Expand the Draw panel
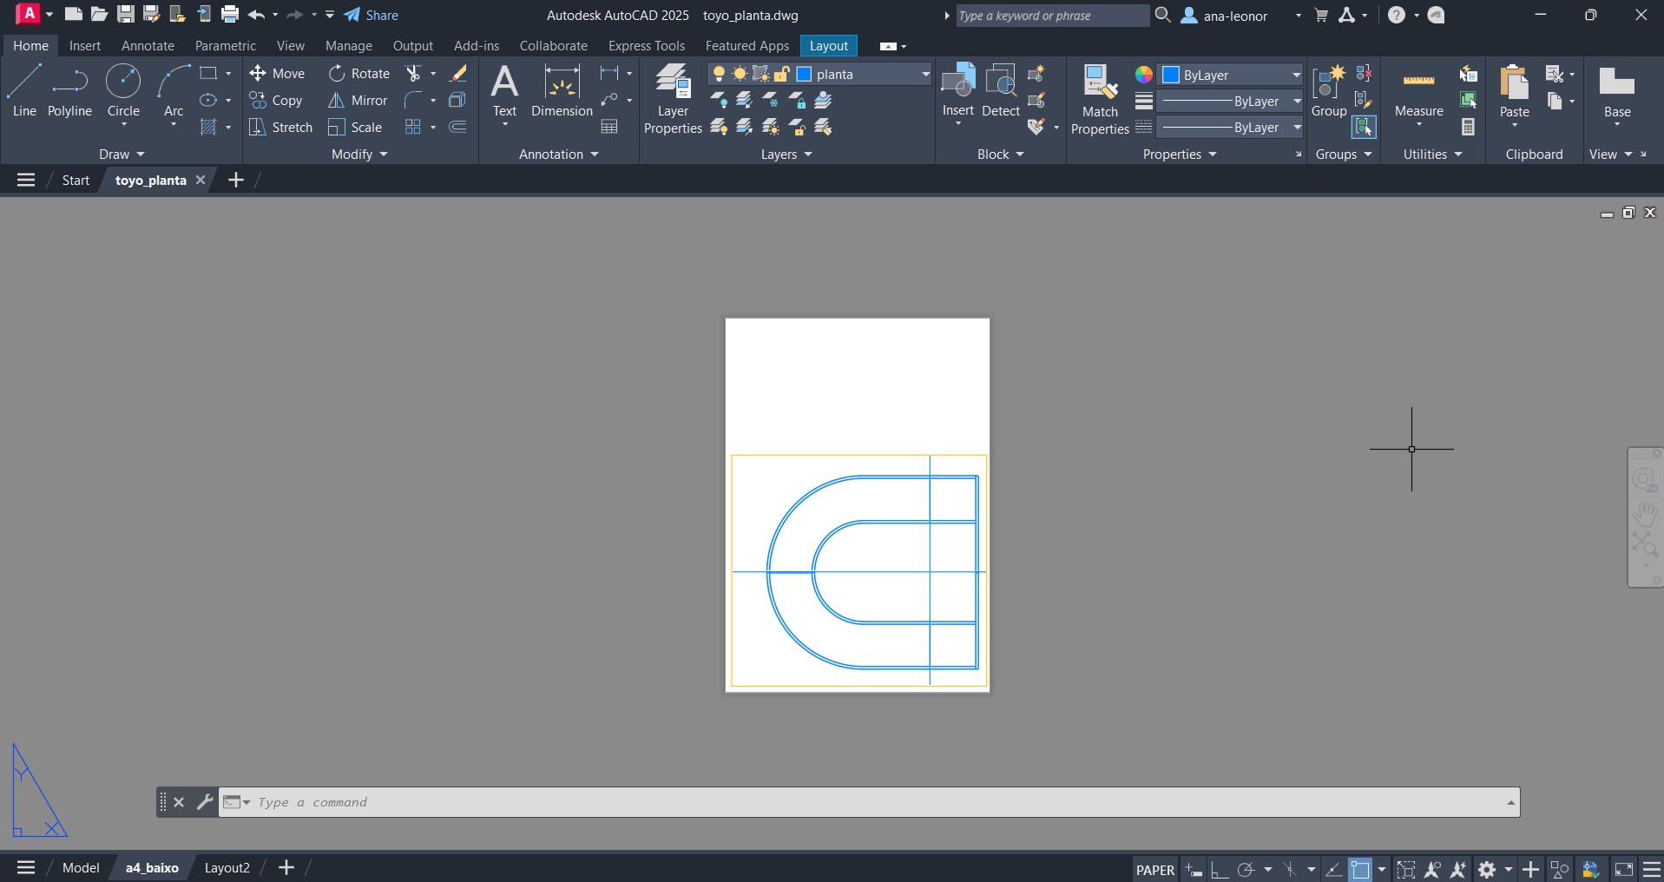The width and height of the screenshot is (1664, 882). coord(122,155)
